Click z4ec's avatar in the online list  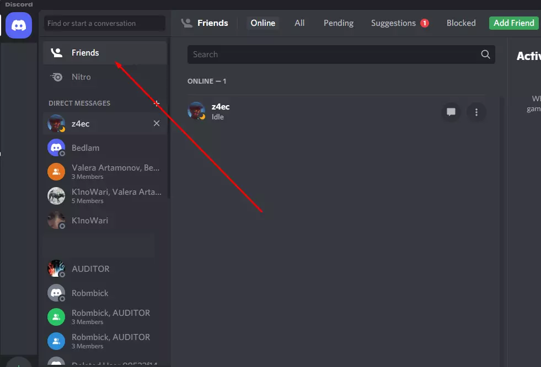point(196,111)
